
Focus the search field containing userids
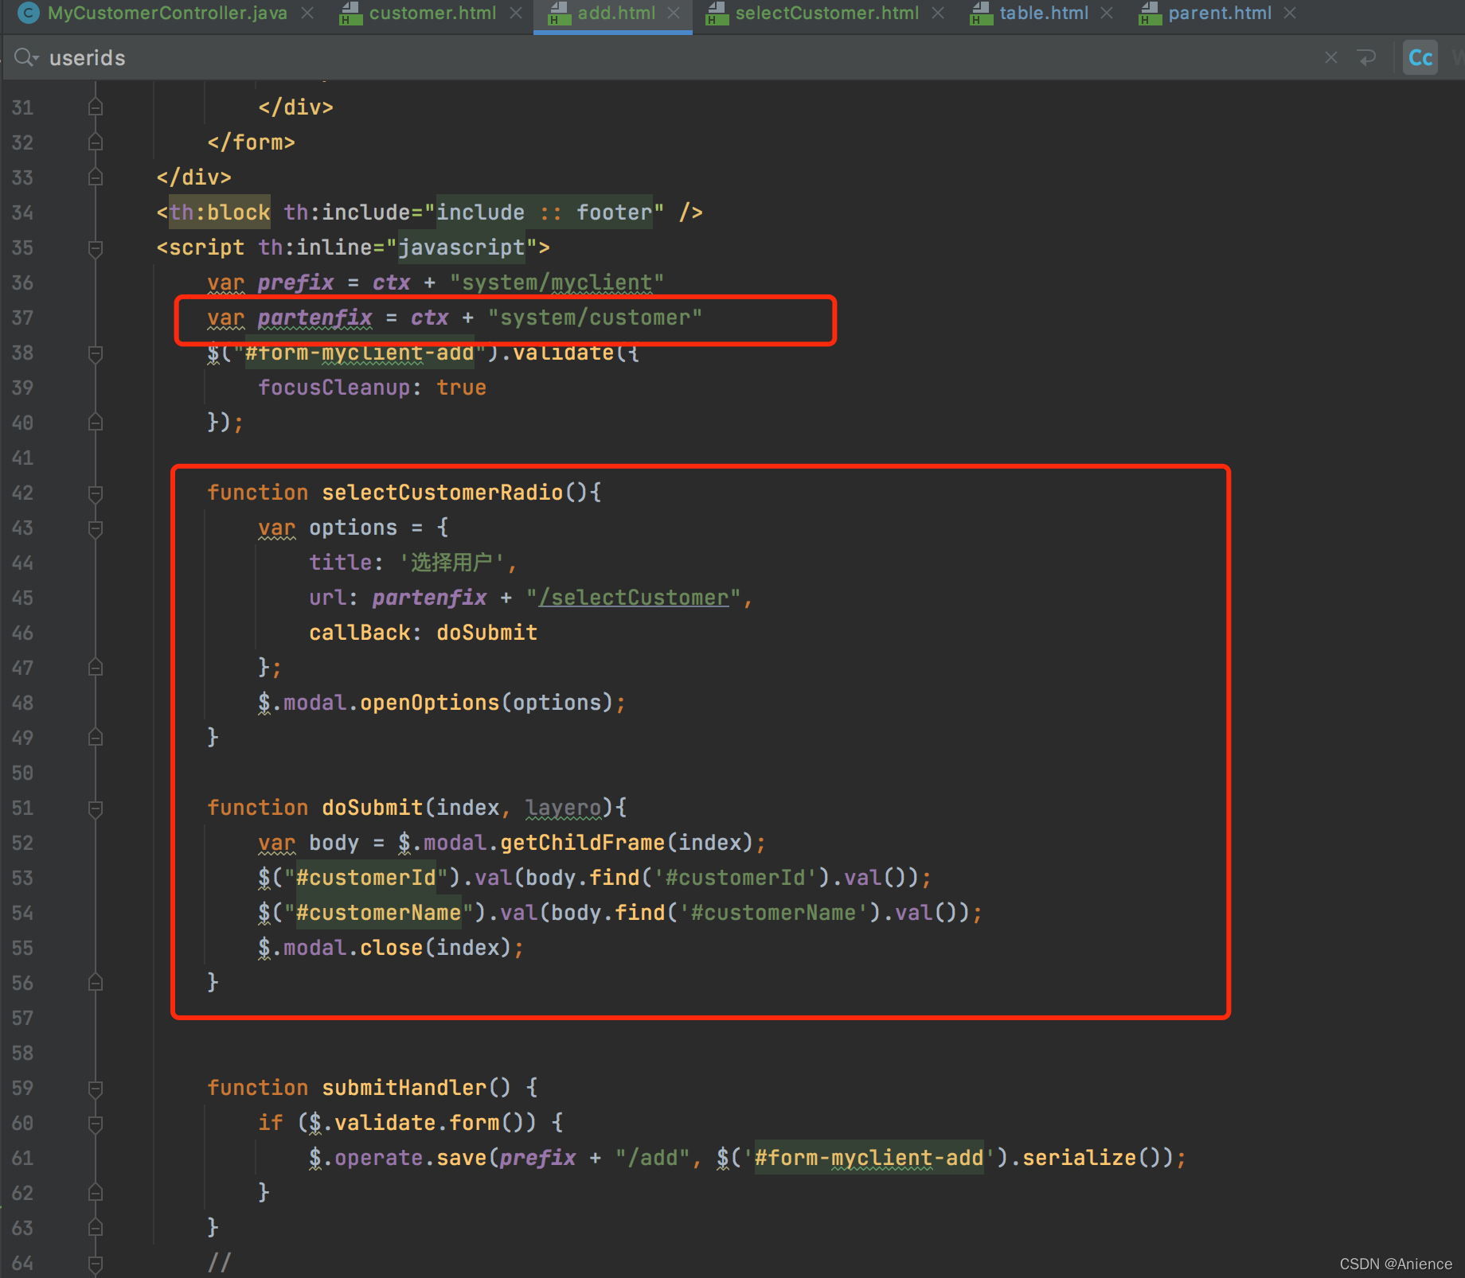[677, 57]
